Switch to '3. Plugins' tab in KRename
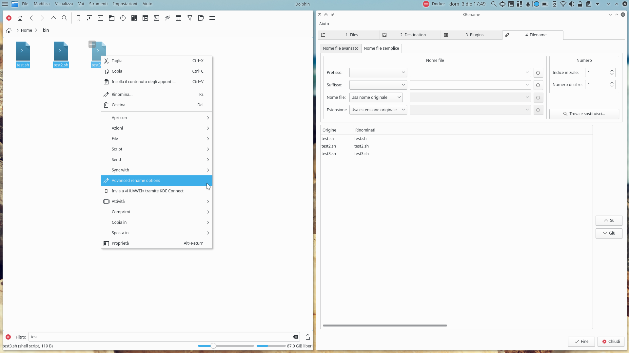Image resolution: width=629 pixels, height=353 pixels. (x=471, y=35)
